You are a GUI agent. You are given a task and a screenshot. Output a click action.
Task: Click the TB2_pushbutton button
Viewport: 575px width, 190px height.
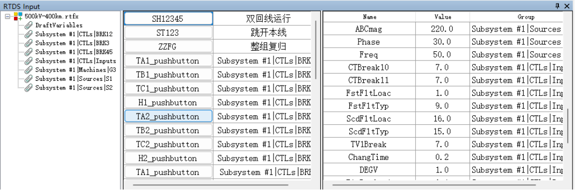point(168,130)
